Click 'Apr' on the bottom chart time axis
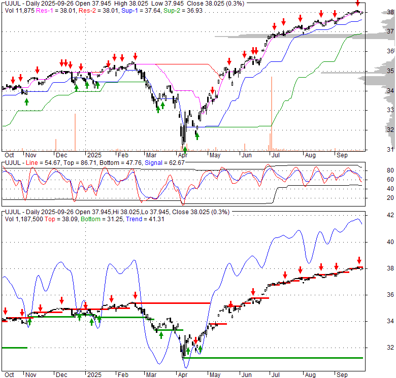Viewport: 396px width, 378px height. pyautogui.click(x=183, y=375)
